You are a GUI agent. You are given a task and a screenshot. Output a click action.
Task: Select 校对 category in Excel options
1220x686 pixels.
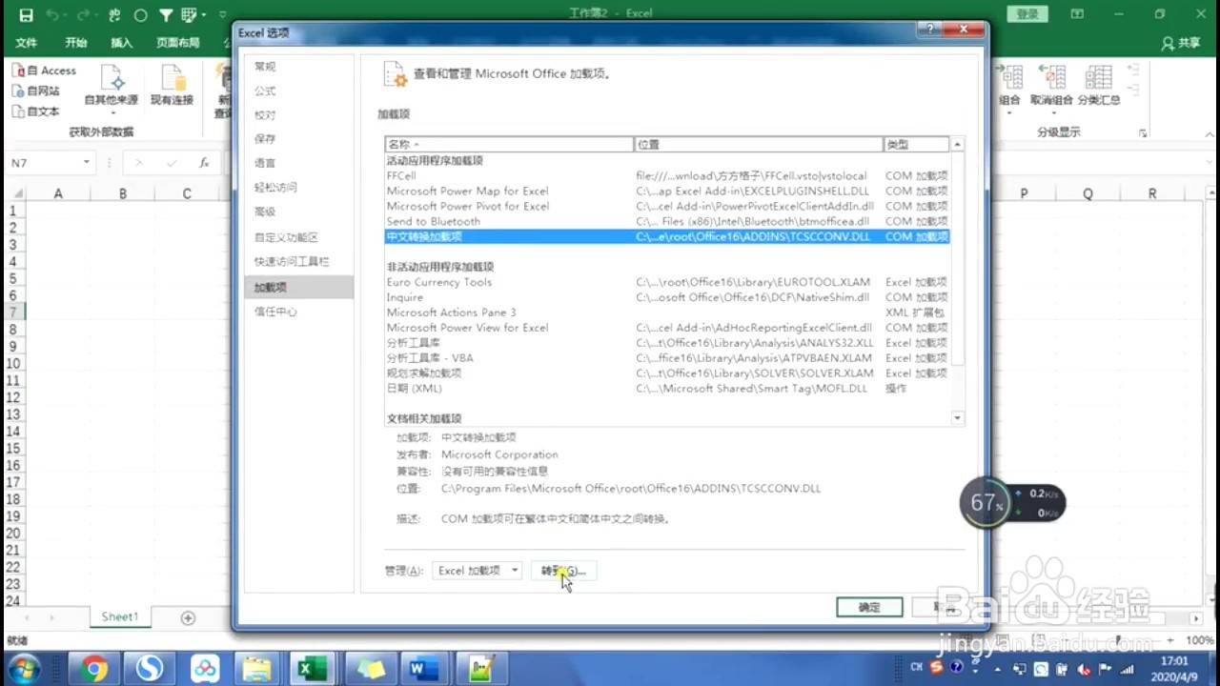click(x=298, y=114)
